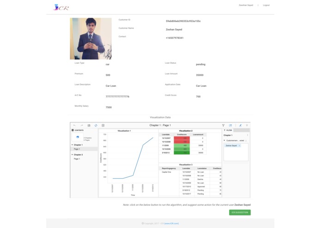Open Customername filter three-dot menu
The image size is (321, 228).
tap(246, 140)
